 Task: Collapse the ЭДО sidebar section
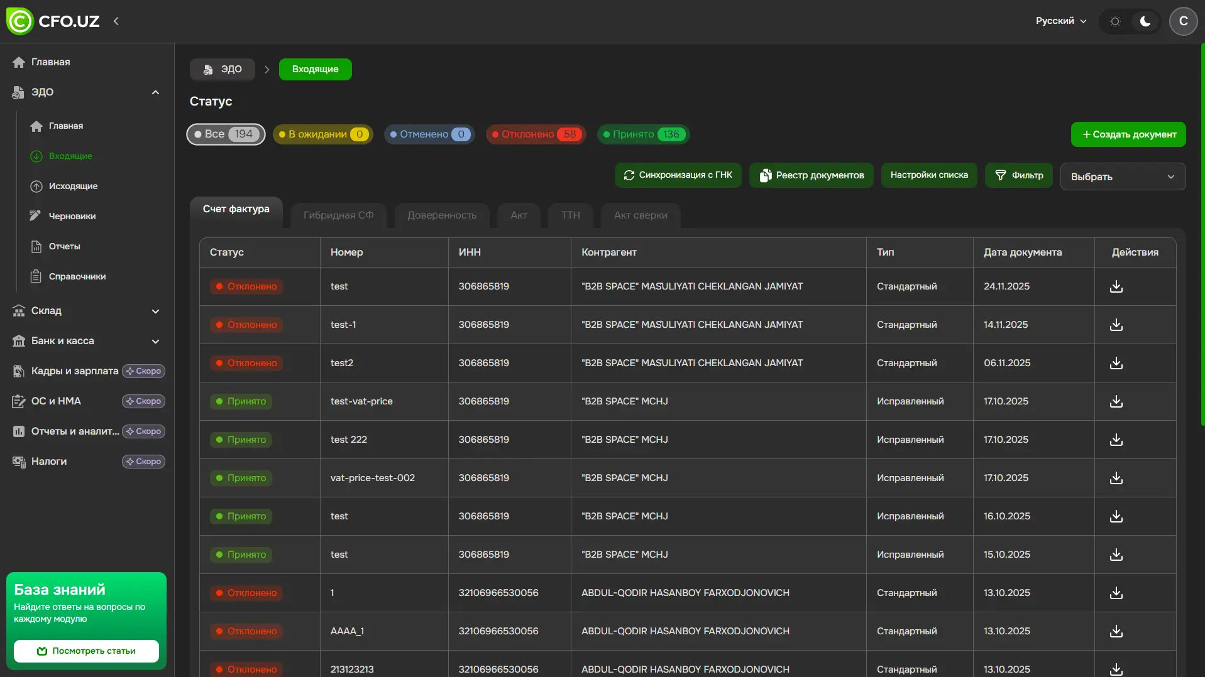[155, 92]
